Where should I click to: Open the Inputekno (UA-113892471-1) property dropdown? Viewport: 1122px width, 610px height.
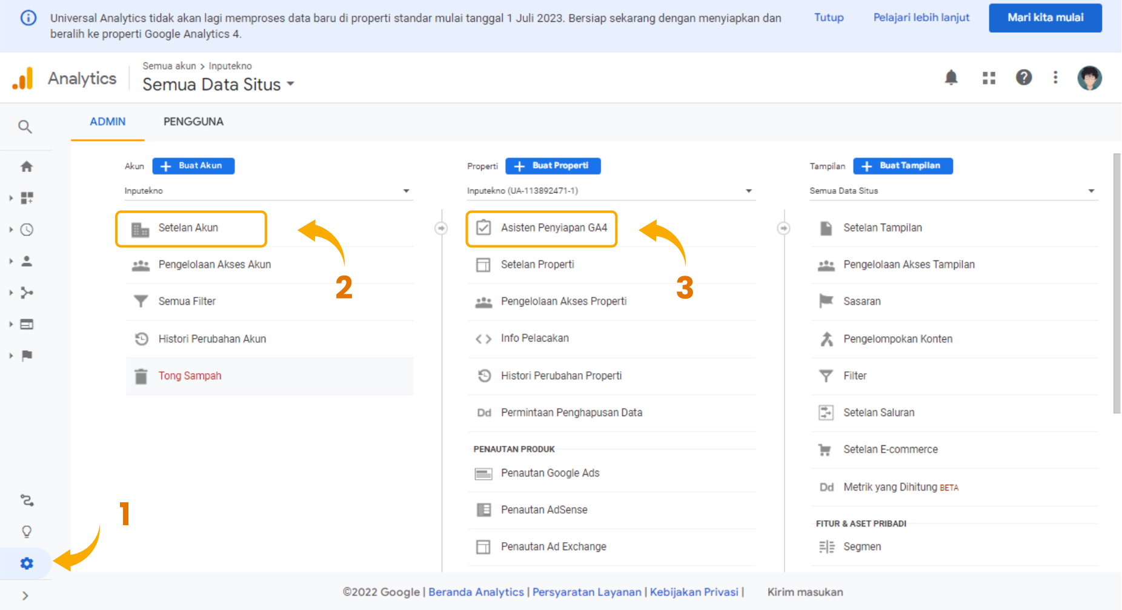tap(611, 191)
